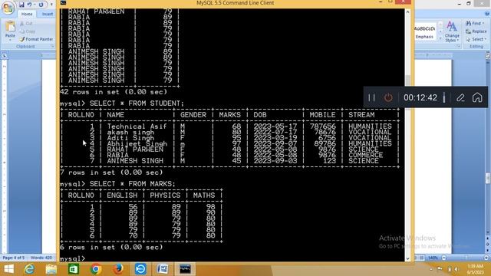The height and width of the screenshot is (276, 491).
Task: Click Replace in Word Editing group
Action: [x=476, y=31]
